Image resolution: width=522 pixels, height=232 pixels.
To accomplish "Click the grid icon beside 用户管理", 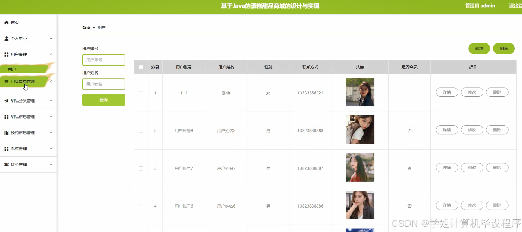I will coord(6,55).
